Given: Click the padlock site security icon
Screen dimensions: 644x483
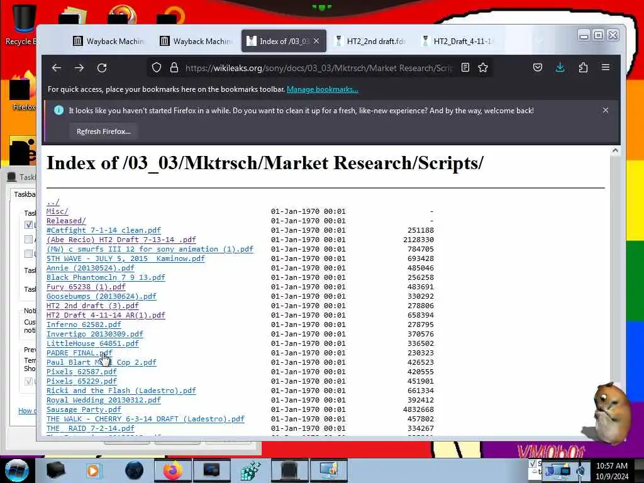Looking at the screenshot, I should (174, 67).
